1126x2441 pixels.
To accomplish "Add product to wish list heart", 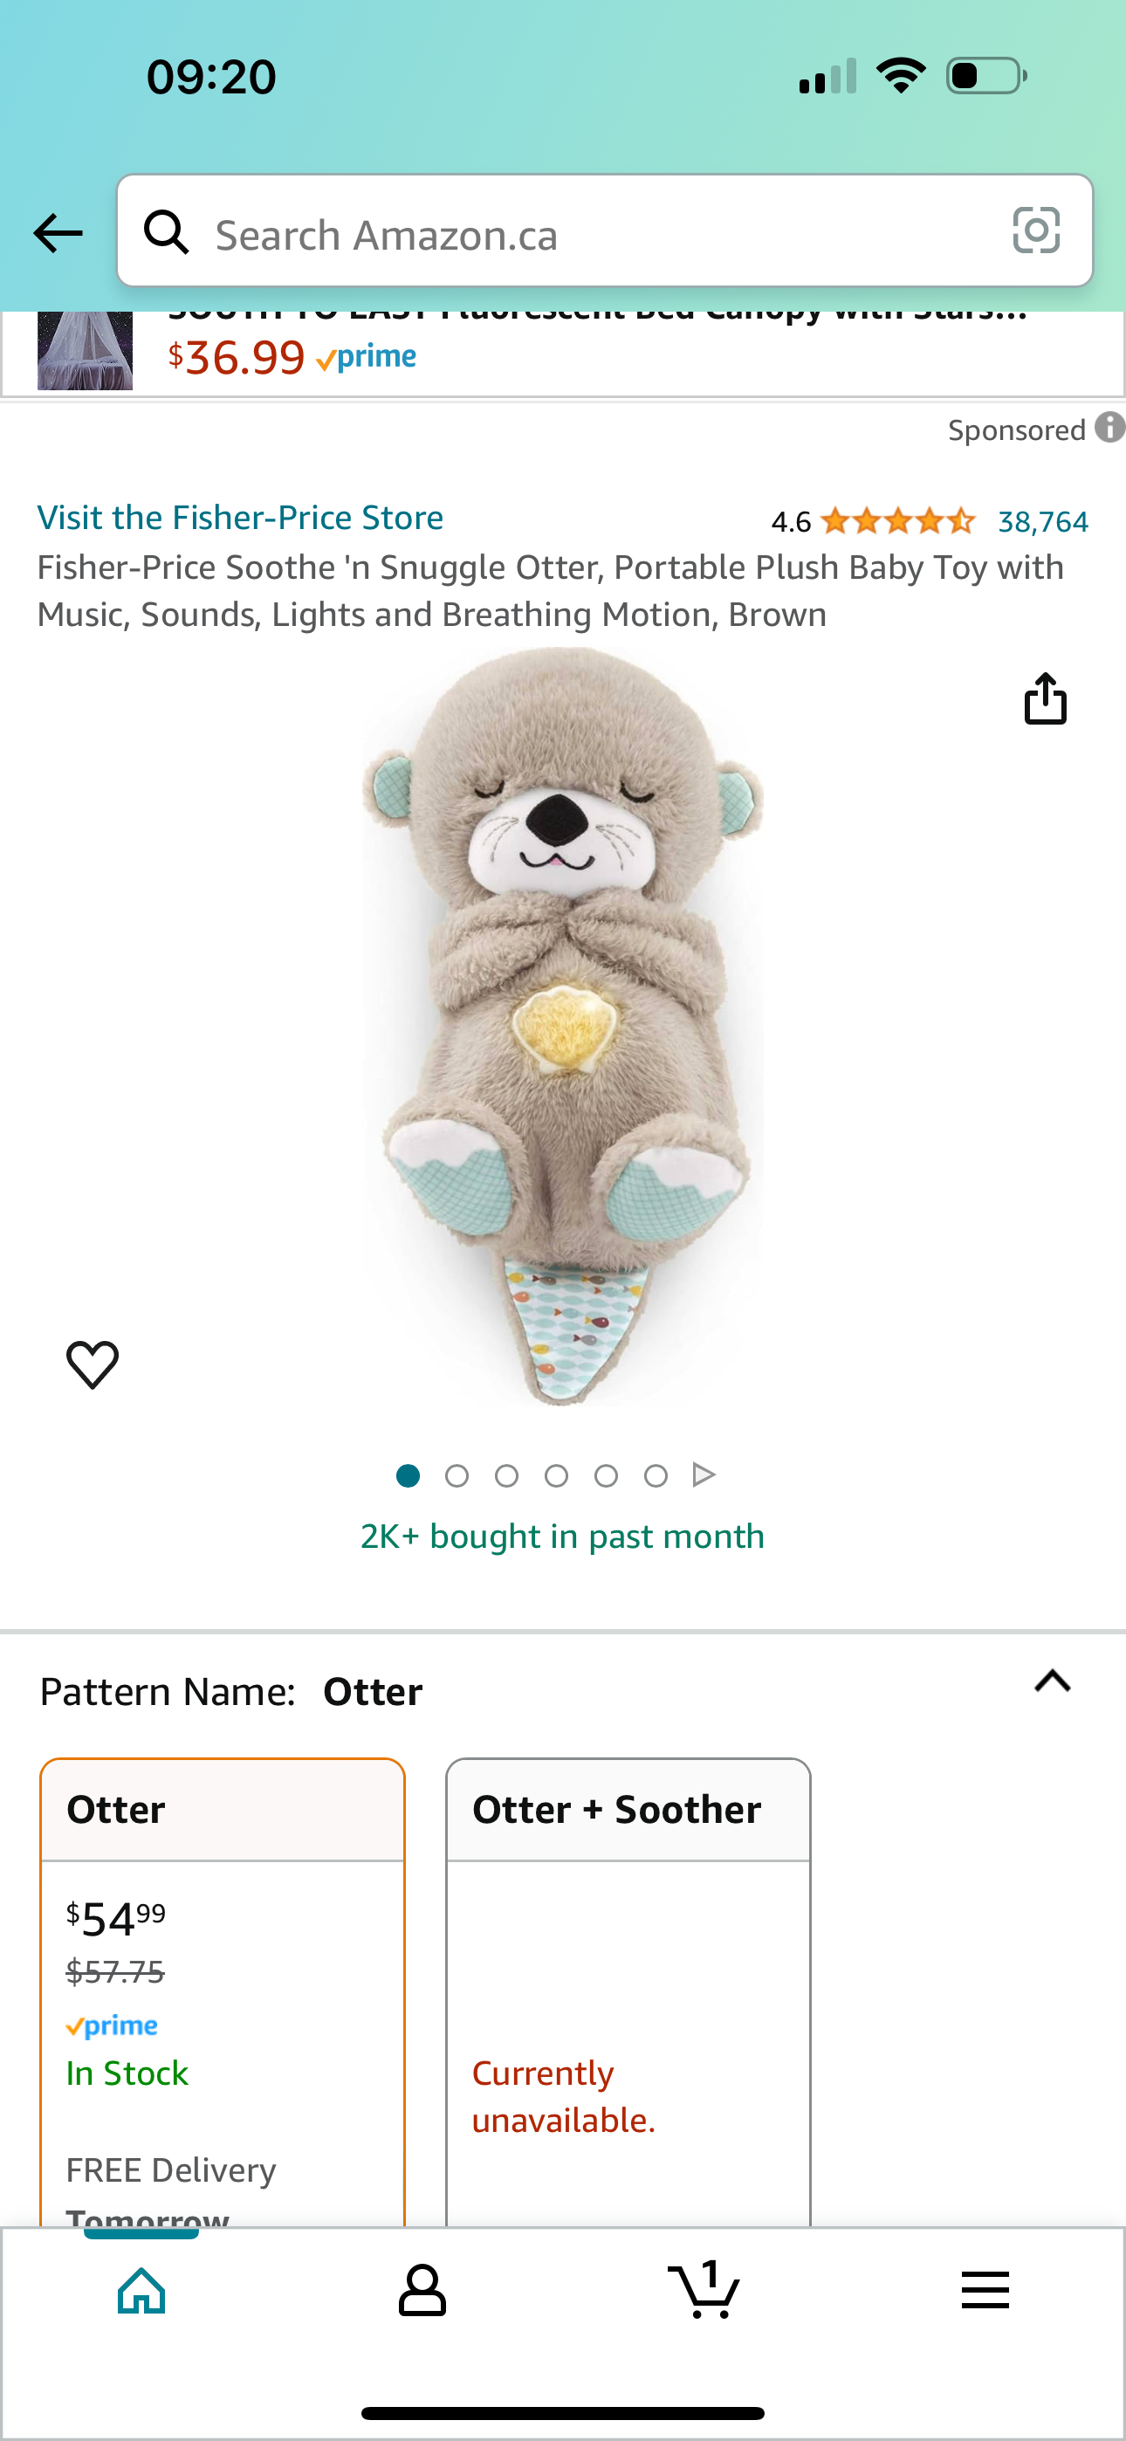I will click(x=93, y=1365).
